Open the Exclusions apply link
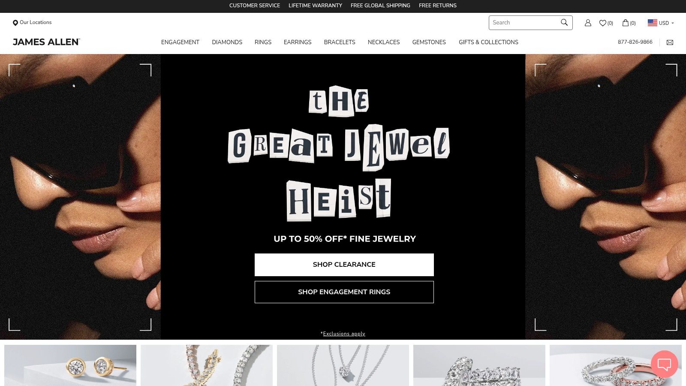 (x=344, y=334)
